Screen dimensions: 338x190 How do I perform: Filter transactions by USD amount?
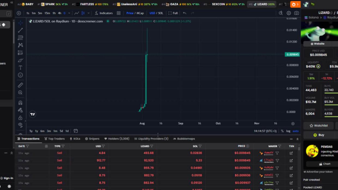pyautogui.click(x=103, y=146)
